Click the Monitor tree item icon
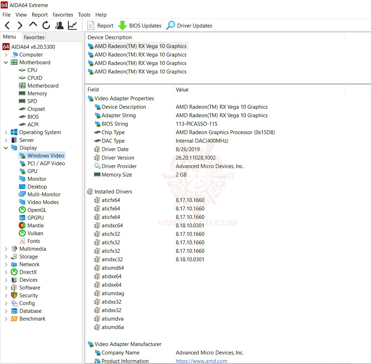Image resolution: width=371 pixels, height=364 pixels. tap(22, 179)
